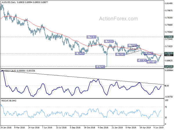This screenshot has height=130, width=174.
Task: Click the 0.78300 price axis label
Action: click(169, 18)
